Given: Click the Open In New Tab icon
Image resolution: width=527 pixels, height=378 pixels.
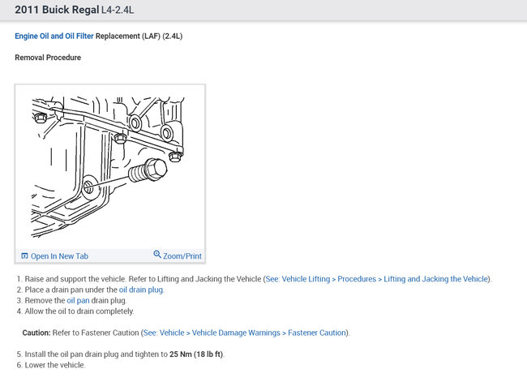Looking at the screenshot, I should tap(24, 256).
